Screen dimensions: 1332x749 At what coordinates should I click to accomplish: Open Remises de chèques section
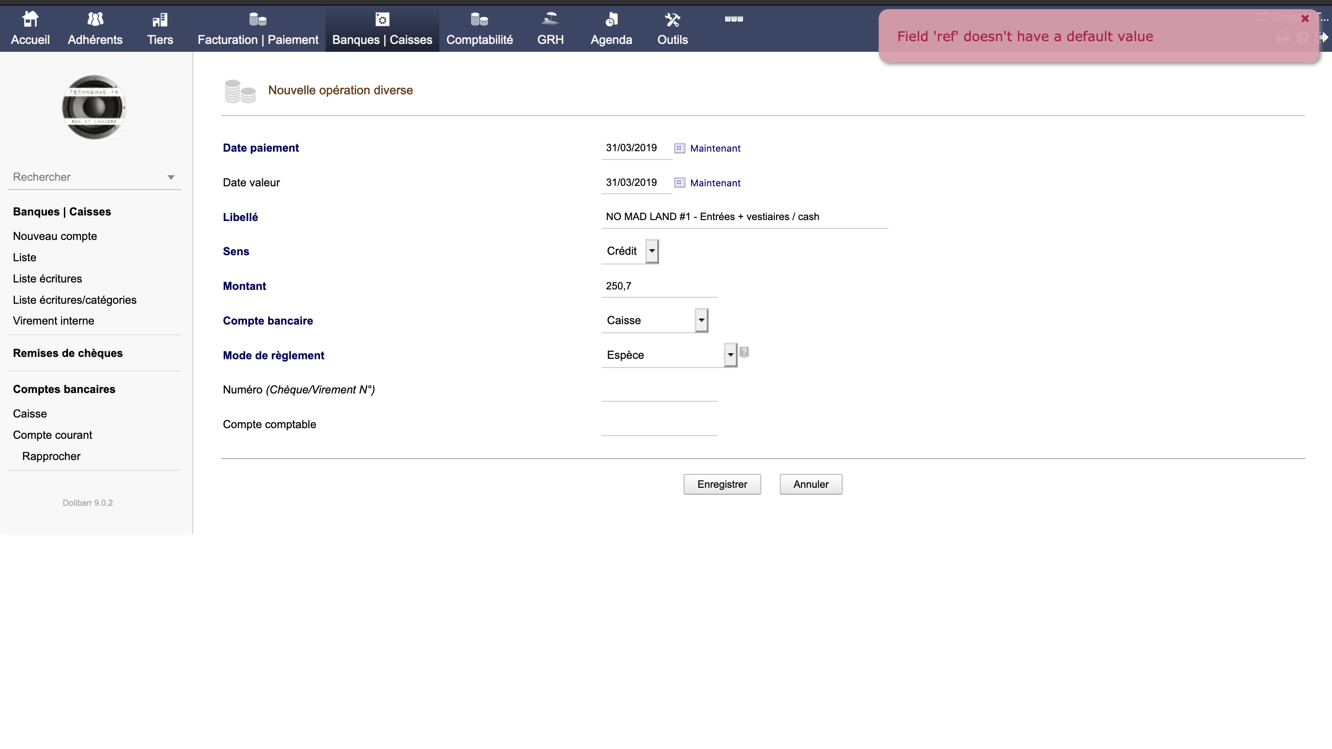point(68,353)
